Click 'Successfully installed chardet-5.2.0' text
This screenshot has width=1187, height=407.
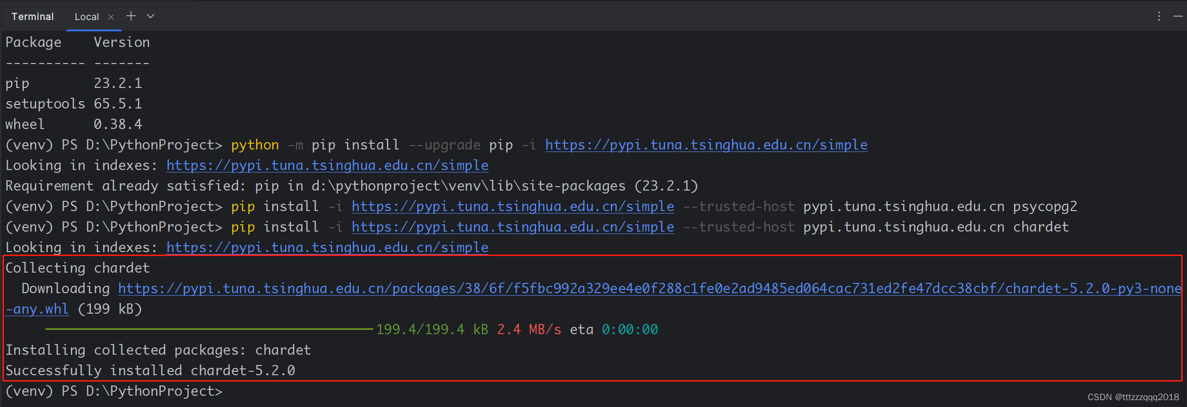[150, 371]
